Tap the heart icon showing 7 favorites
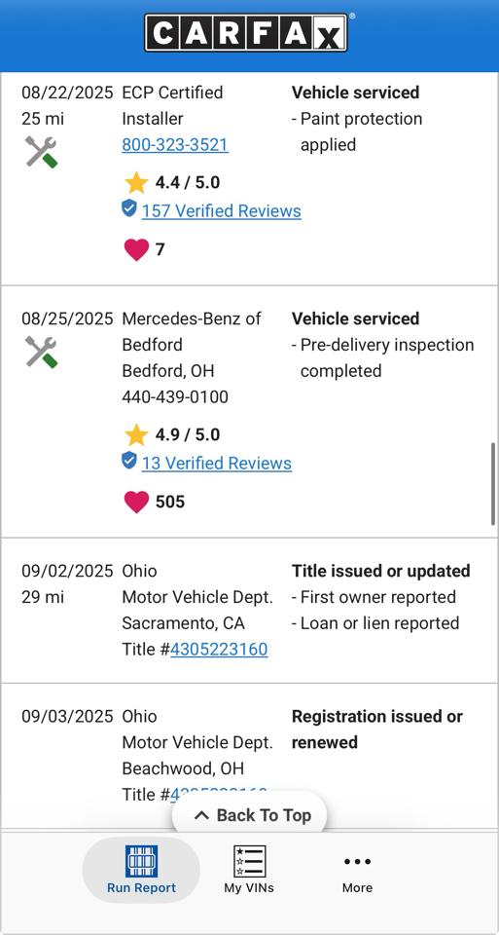The image size is (499, 935). 136,249
